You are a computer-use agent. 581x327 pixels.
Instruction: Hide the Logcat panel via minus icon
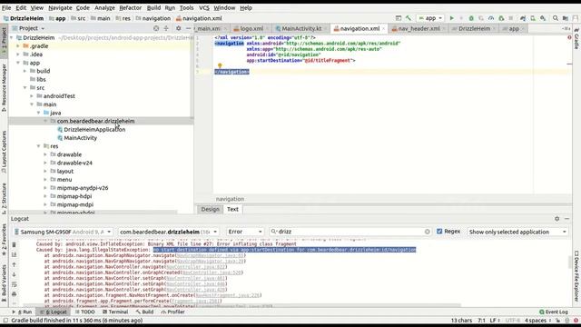pyautogui.click(x=566, y=219)
